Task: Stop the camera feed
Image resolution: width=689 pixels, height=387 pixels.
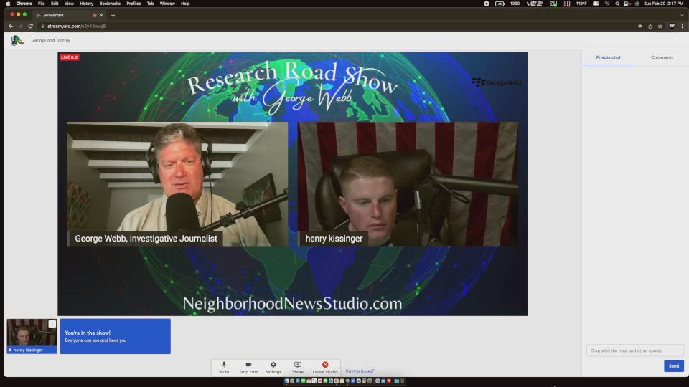Action: pos(248,367)
